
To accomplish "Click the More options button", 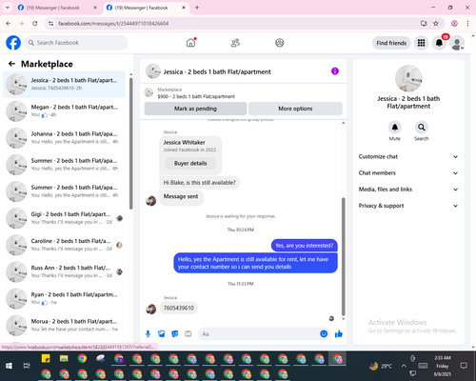I will [295, 109].
